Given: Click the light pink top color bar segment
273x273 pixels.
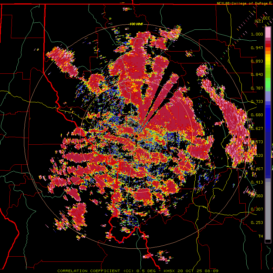Looking at the screenshot, I should coord(268,32).
